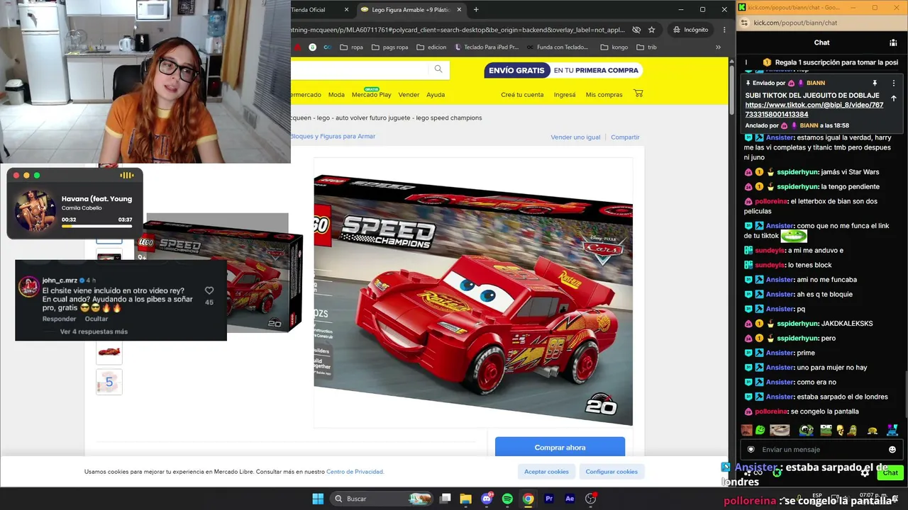Like john_c.mrz's comment with the heart
This screenshot has width=908, height=510.
pyautogui.click(x=209, y=290)
